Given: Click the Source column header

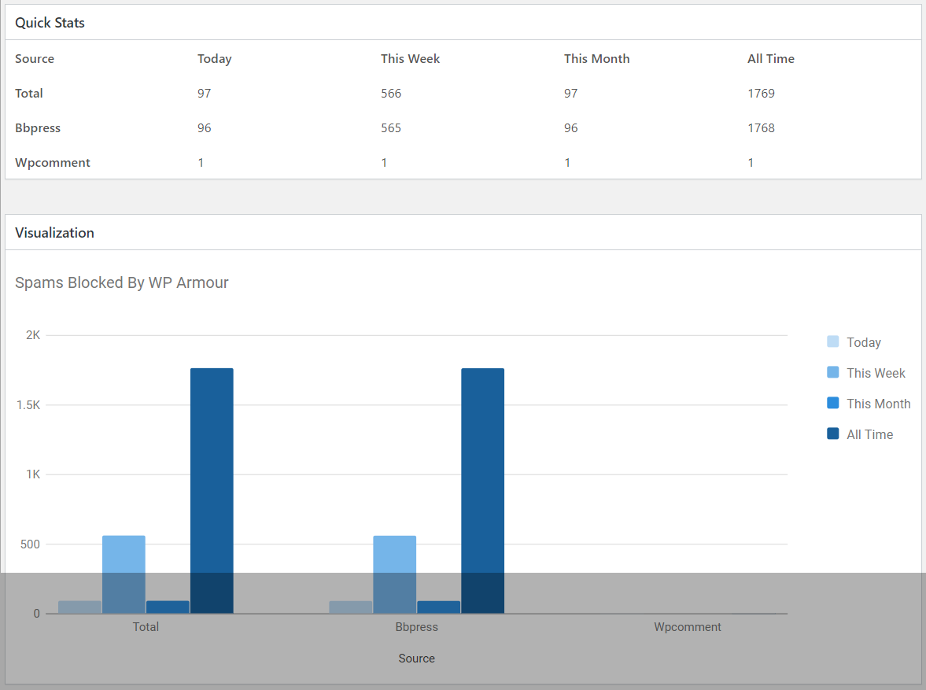Looking at the screenshot, I should click(x=34, y=58).
